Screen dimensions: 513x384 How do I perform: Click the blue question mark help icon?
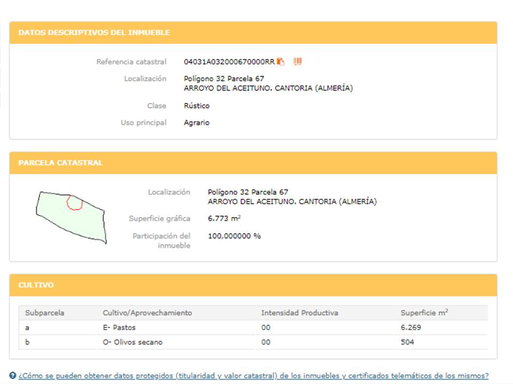click(13, 375)
